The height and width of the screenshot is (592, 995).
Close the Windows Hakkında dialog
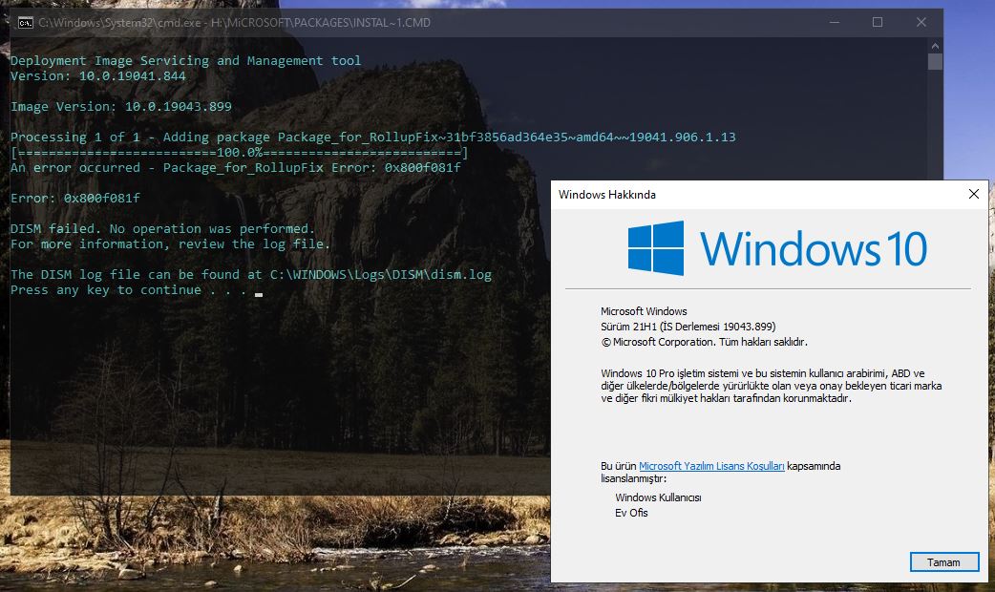click(974, 194)
